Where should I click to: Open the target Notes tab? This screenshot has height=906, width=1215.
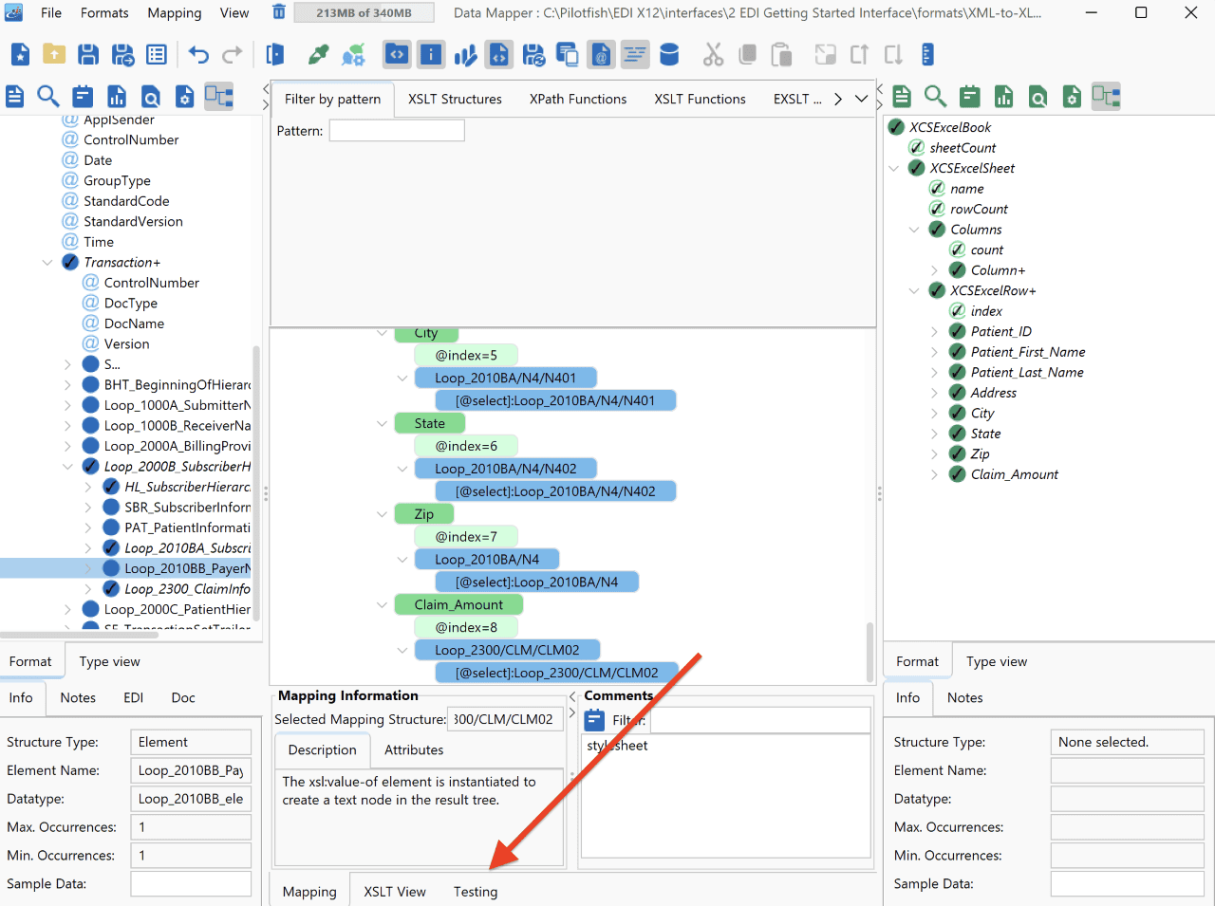[964, 697]
